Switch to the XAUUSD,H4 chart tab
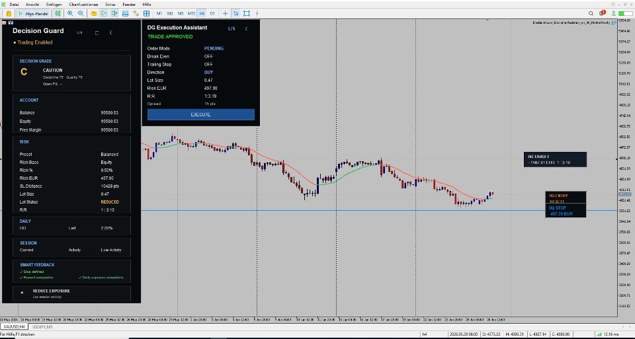This screenshot has height=339, width=635. point(14,326)
